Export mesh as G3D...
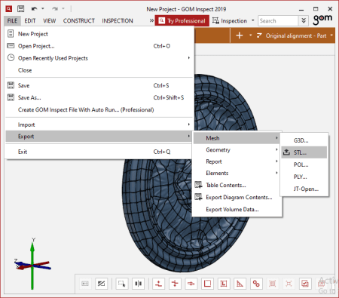The image size is (339, 298). tap(304, 140)
